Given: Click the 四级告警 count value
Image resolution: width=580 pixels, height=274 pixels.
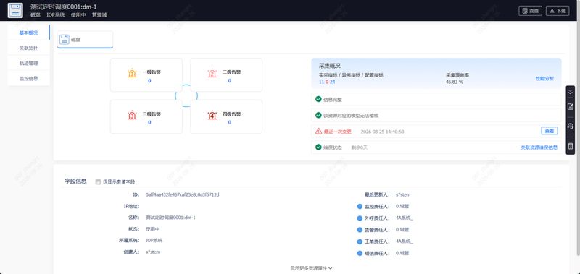Looking at the screenshot, I should tap(229, 122).
